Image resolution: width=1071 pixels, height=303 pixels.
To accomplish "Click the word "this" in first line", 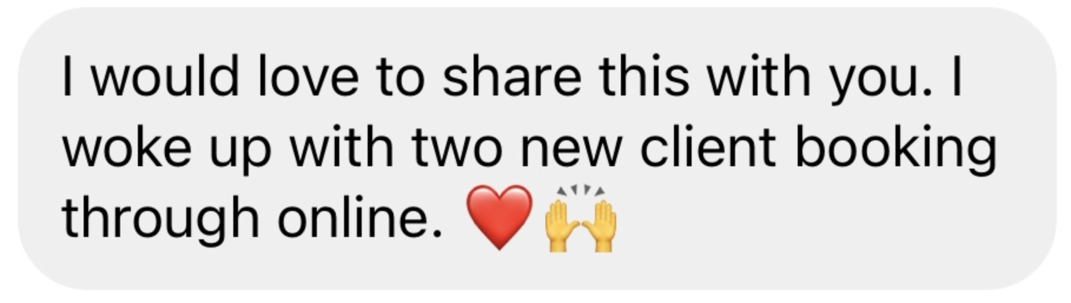I will 644,77.
